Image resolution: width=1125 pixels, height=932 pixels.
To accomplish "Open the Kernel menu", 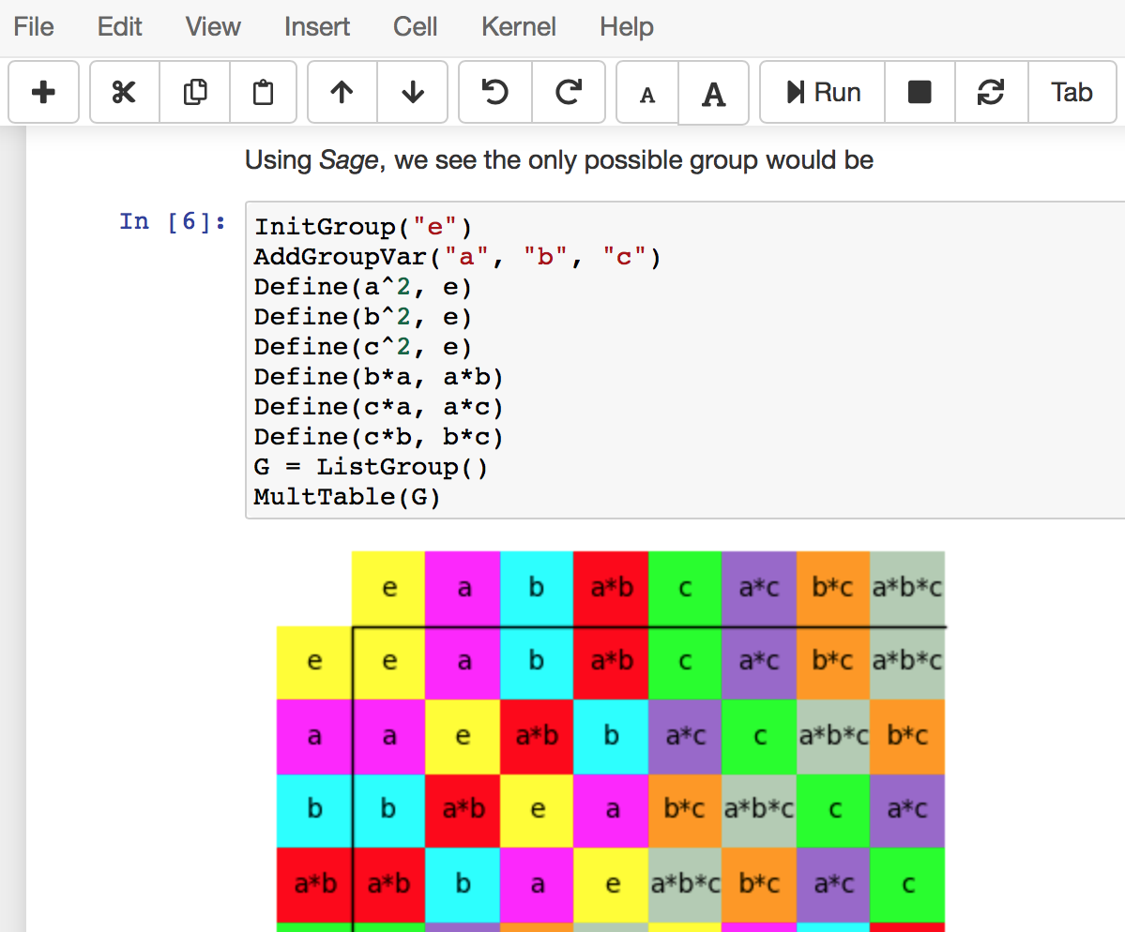I will [x=519, y=27].
